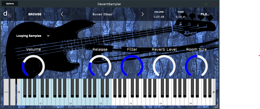Click the Filter label text
The image size is (260, 109).
coord(132,49)
